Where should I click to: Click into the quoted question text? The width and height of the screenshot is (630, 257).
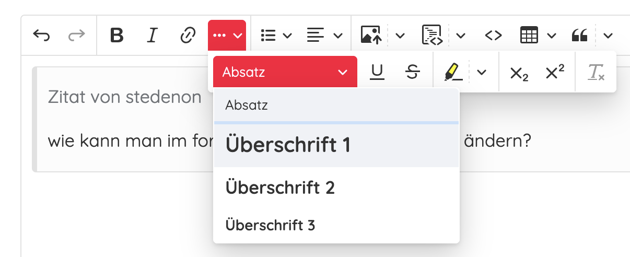[x=131, y=142]
